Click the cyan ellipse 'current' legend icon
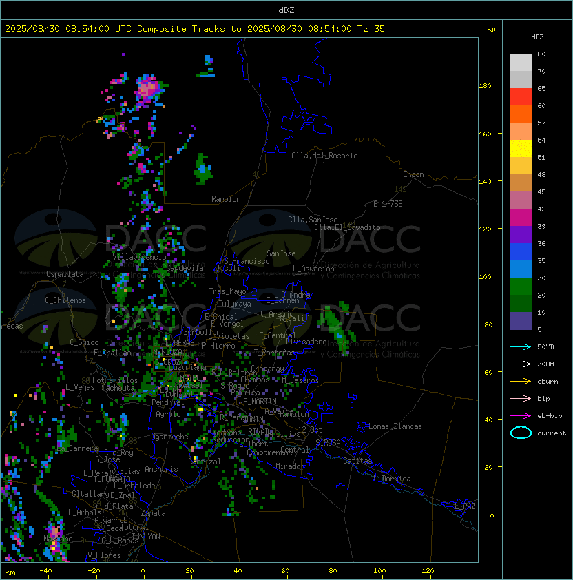This screenshot has width=573, height=580. [x=521, y=433]
